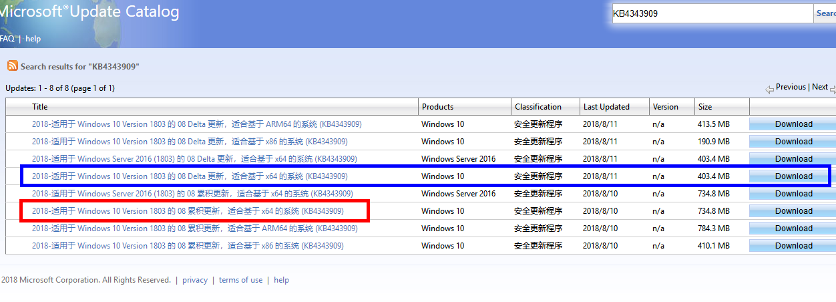Sort by the Size column header

coord(705,107)
